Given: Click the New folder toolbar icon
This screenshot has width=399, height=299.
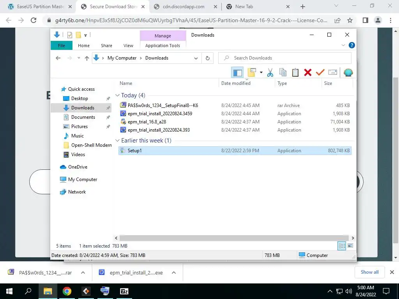Looking at the screenshot, I should click(x=252, y=73).
